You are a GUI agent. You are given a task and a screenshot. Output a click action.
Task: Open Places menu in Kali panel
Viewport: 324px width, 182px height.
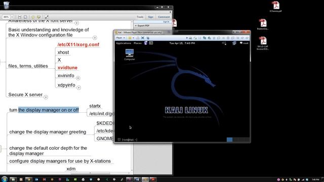(138, 43)
